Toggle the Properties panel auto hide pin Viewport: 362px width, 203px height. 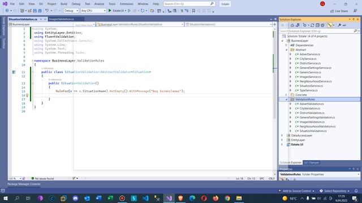pos(354,169)
